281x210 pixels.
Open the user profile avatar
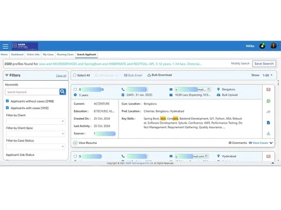pyautogui.click(x=274, y=46)
